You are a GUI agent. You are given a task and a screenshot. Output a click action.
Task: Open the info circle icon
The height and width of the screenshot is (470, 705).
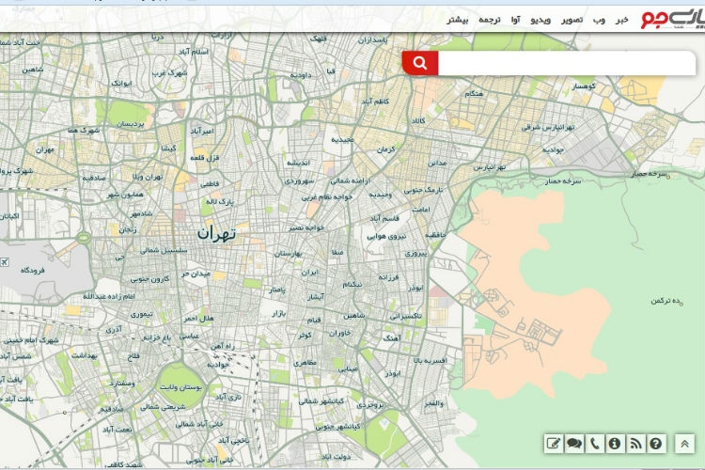[x=615, y=444]
